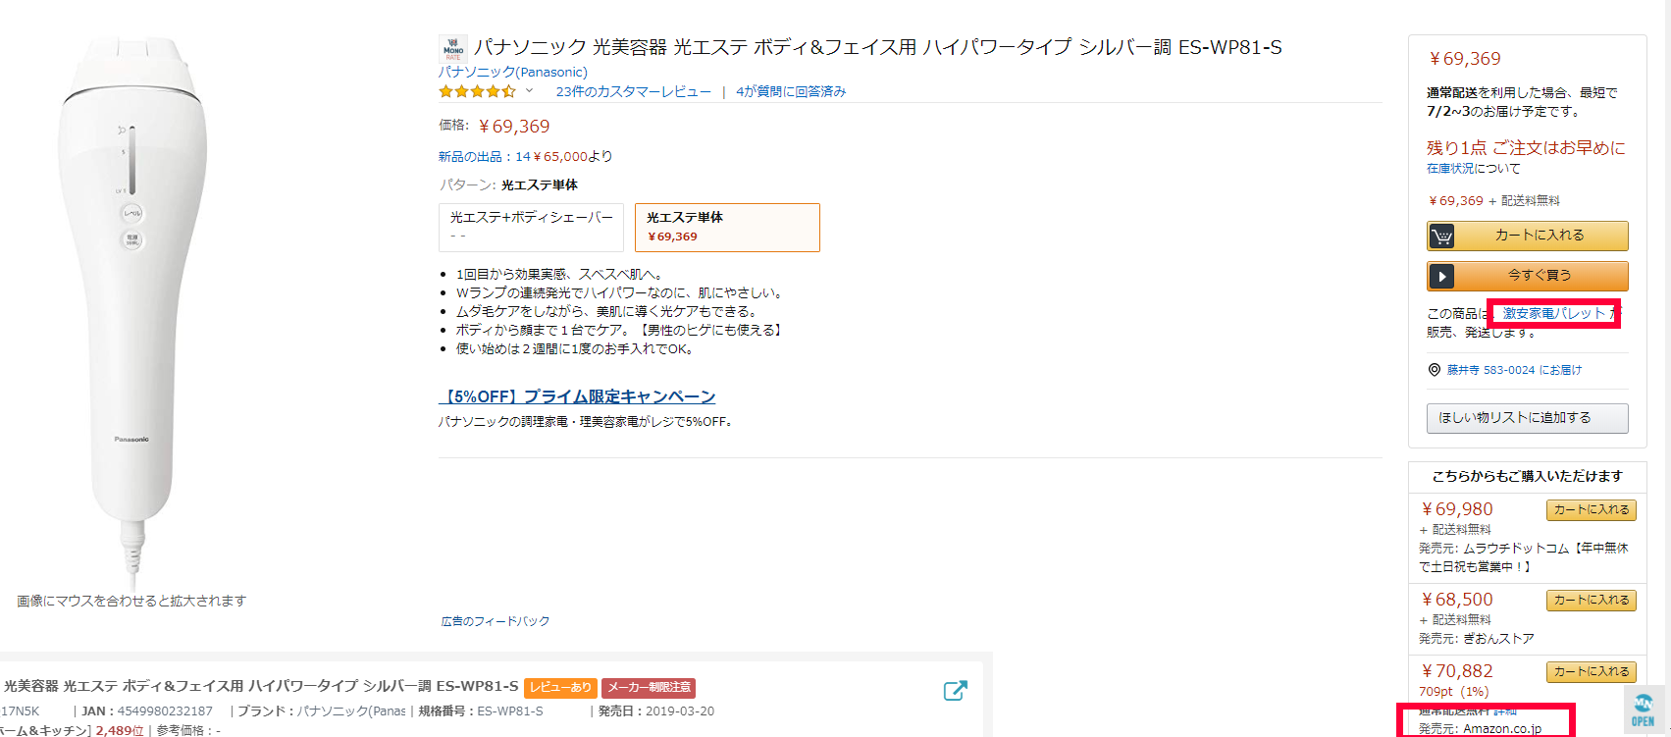Open the 5%OFF プライム限定キャンペーン link
The height and width of the screenshot is (737, 1671).
[577, 396]
